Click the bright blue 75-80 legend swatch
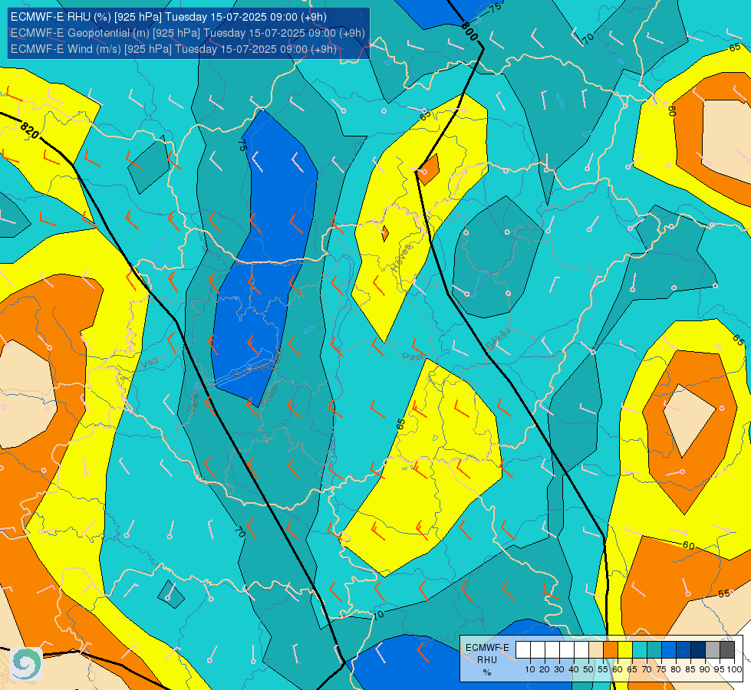 tap(669, 650)
